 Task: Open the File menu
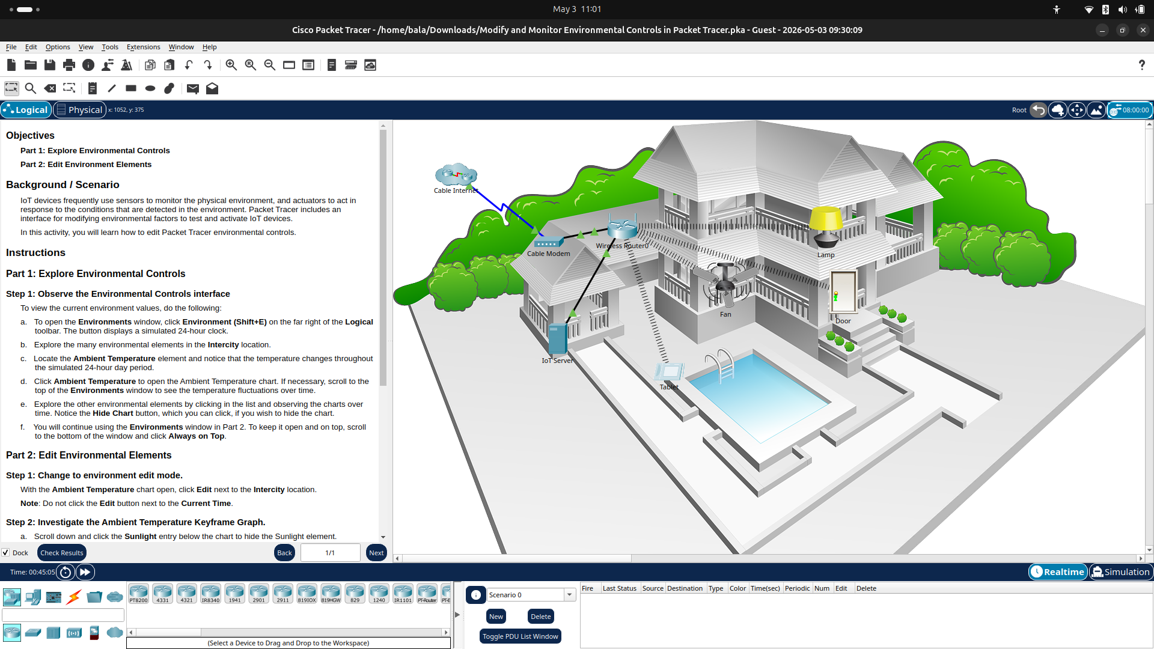[11, 47]
